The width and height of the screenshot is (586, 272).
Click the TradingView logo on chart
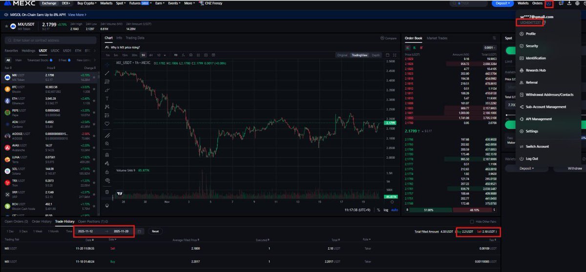click(119, 194)
